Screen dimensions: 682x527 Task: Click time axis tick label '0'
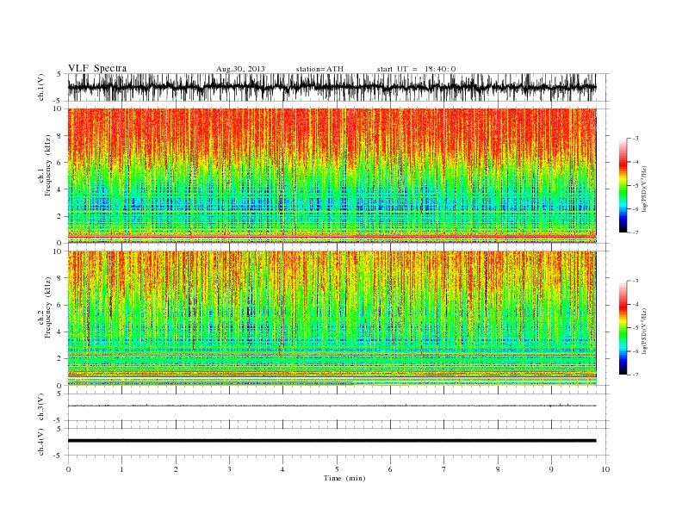point(68,469)
